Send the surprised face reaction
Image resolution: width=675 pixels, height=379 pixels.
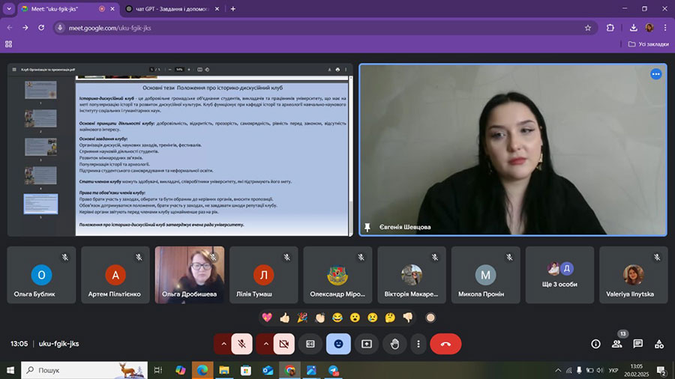pos(355,318)
